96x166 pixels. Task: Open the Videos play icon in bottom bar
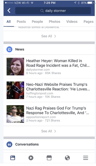coord(31,158)
